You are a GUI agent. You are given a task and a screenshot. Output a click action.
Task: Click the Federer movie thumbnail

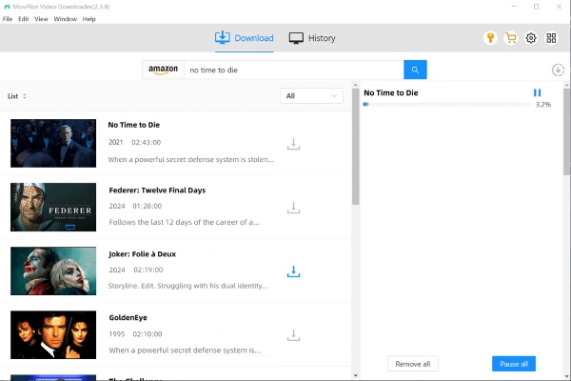click(53, 207)
